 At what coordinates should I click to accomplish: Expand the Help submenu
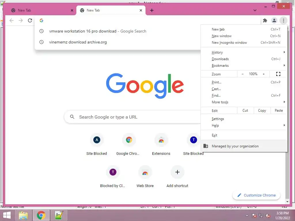(244, 125)
